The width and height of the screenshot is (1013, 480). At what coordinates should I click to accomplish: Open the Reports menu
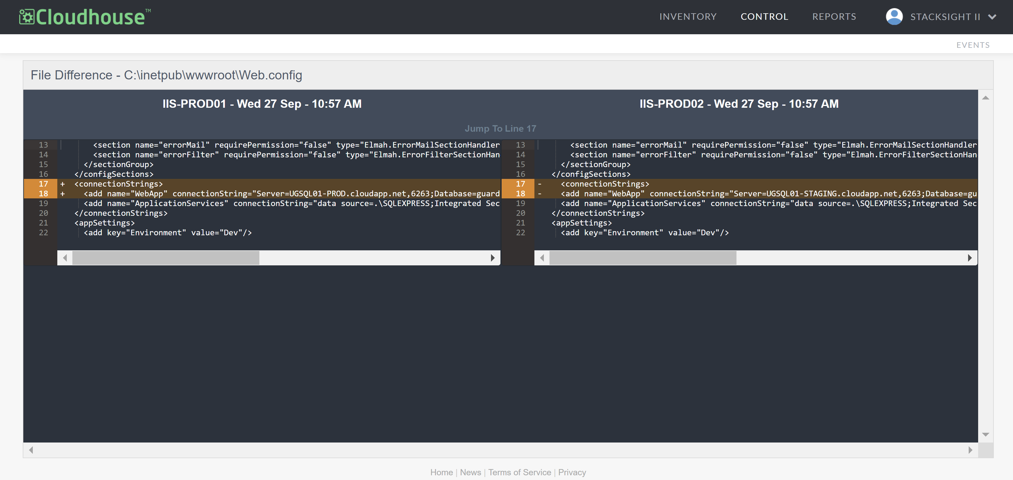834,17
